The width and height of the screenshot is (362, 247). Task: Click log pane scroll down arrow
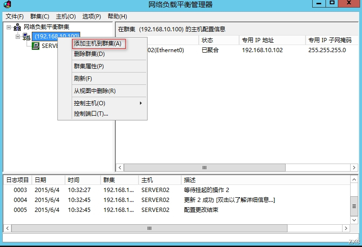(354, 220)
